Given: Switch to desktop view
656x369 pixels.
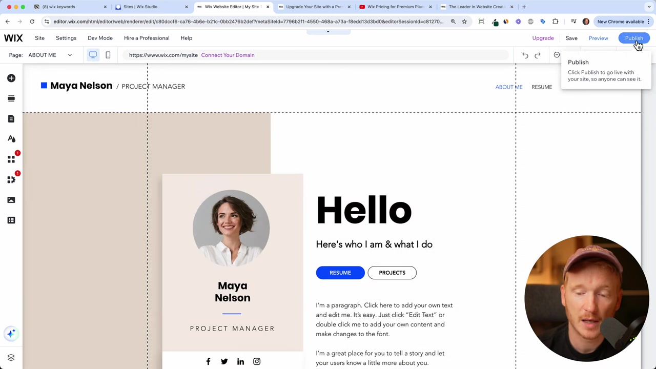Looking at the screenshot, I should (x=93, y=55).
